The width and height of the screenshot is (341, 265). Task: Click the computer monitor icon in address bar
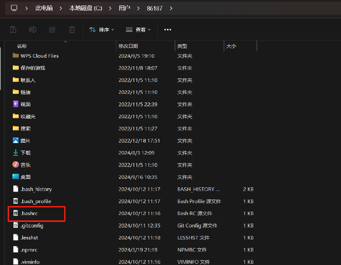(x=14, y=8)
